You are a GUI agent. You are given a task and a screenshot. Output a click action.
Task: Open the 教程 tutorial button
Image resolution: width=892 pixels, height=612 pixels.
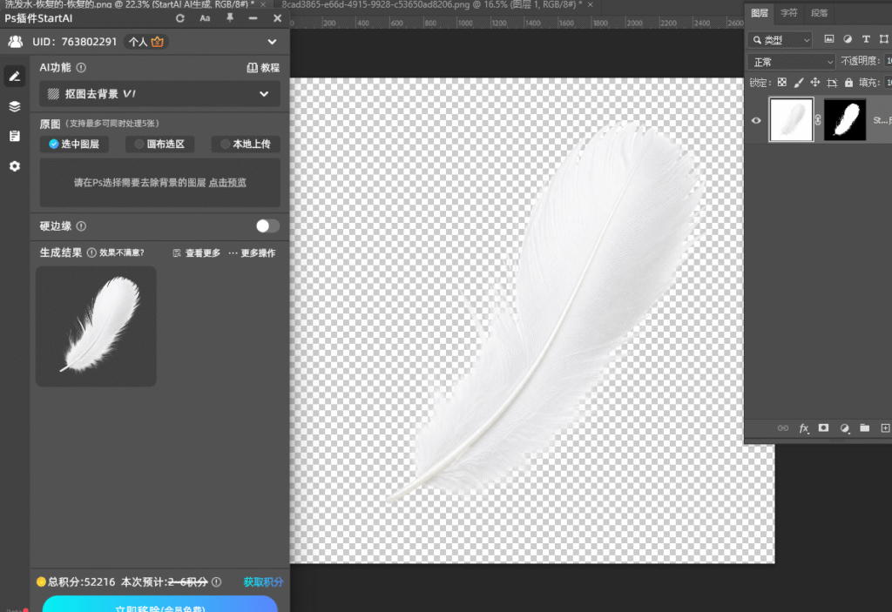pyautogui.click(x=263, y=68)
